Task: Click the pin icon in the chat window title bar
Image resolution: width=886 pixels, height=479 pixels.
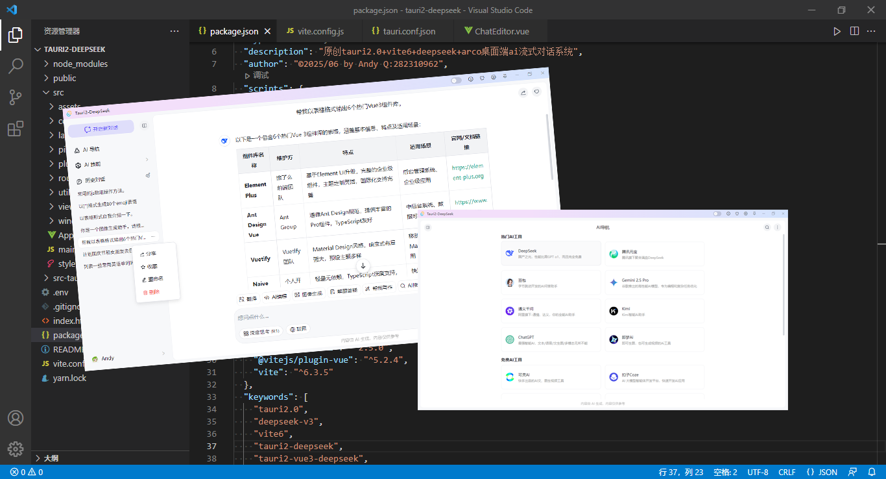Action: click(x=505, y=77)
